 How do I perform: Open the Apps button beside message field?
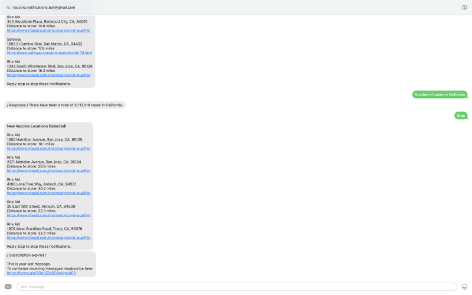8,287
